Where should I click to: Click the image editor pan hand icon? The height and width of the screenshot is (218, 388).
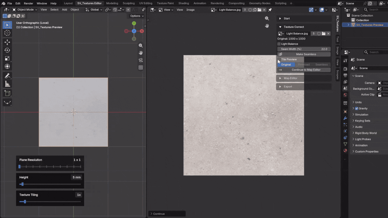pos(267,26)
